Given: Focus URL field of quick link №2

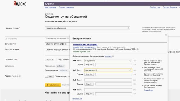Looking at the screenshot, I should coord(114,74).
